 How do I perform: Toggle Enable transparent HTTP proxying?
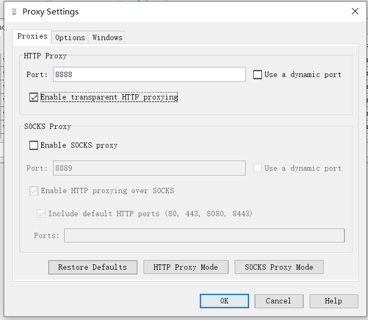[34, 97]
